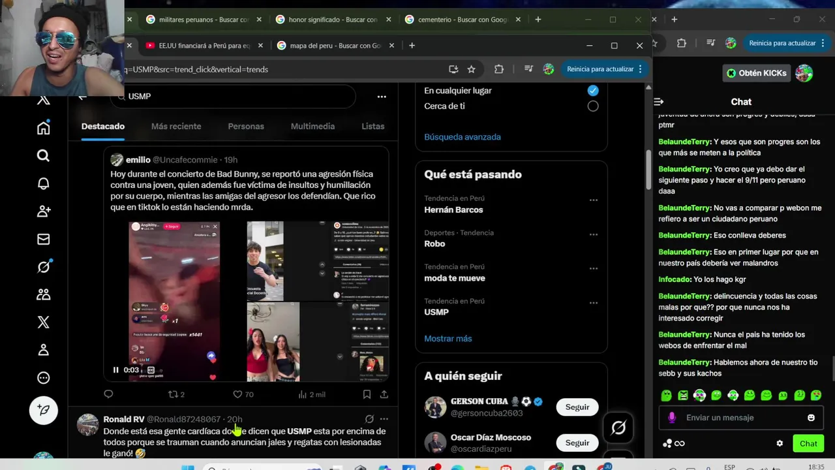Click the compose post button
The image size is (835, 470).
pos(43,410)
